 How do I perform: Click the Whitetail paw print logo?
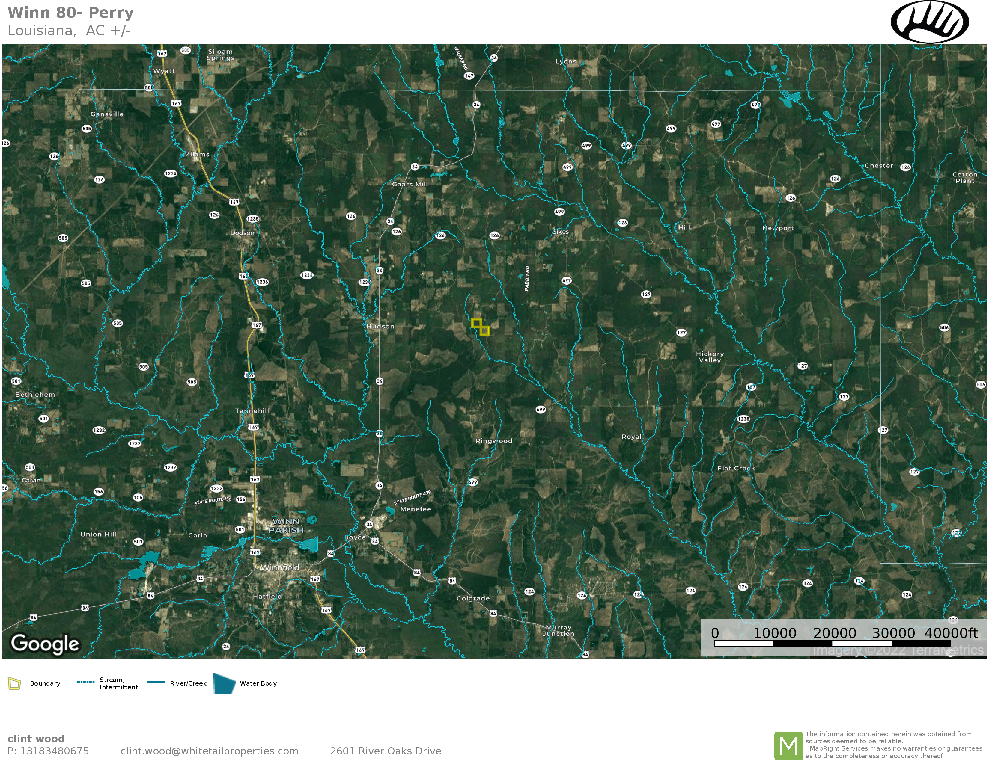[930, 22]
